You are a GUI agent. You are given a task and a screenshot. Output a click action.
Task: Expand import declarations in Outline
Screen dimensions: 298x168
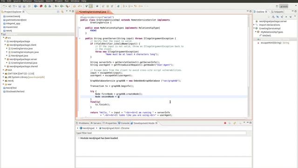pyautogui.click(x=254, y=25)
